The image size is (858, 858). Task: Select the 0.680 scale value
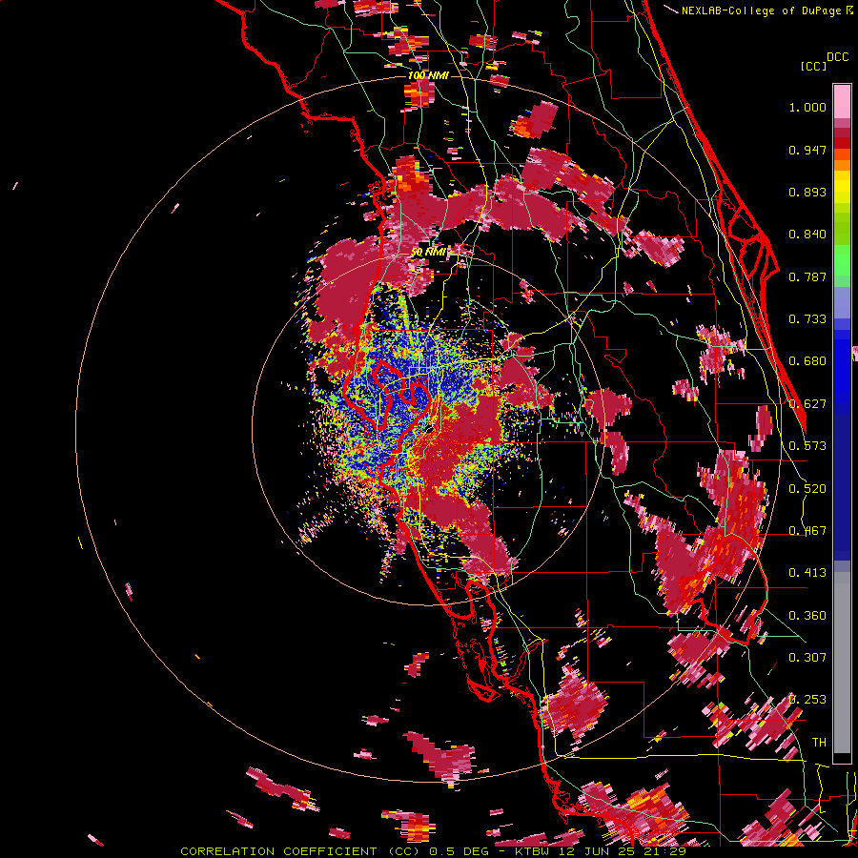pos(807,361)
